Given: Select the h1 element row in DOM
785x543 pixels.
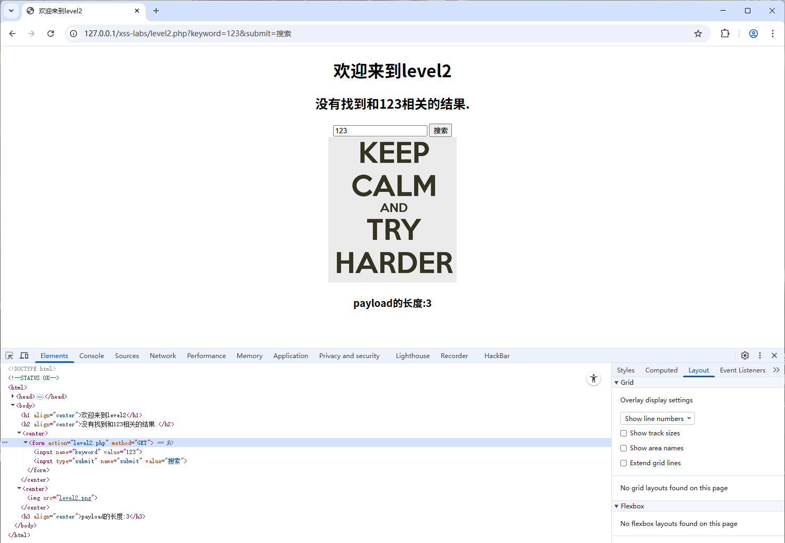Looking at the screenshot, I should pos(305,415).
